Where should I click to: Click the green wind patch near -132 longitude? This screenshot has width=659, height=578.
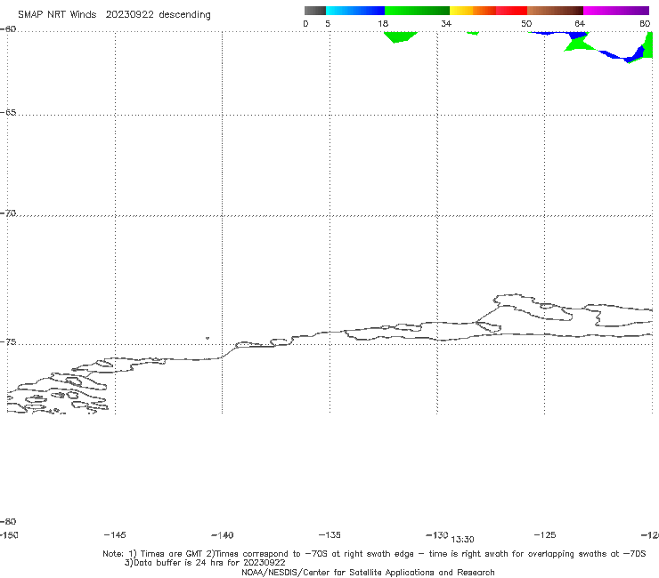click(x=400, y=37)
